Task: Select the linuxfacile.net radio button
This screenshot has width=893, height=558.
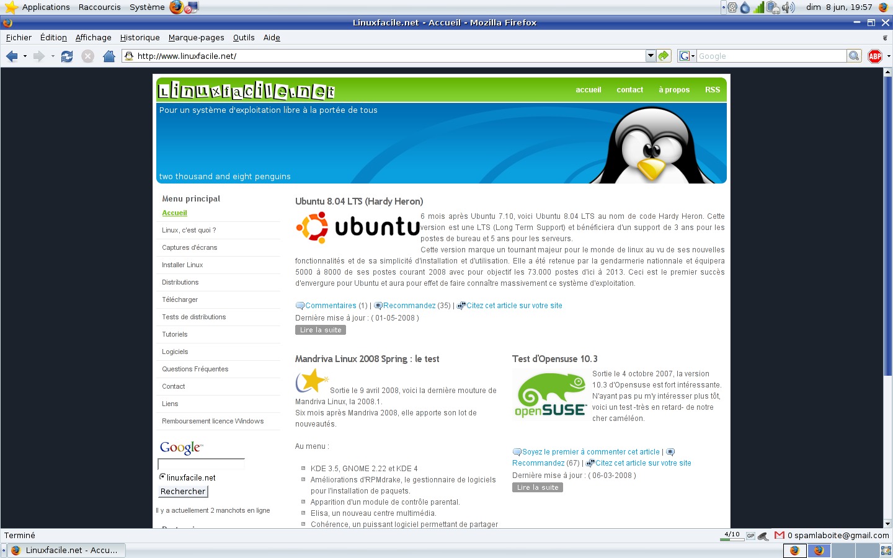Action: (x=162, y=477)
